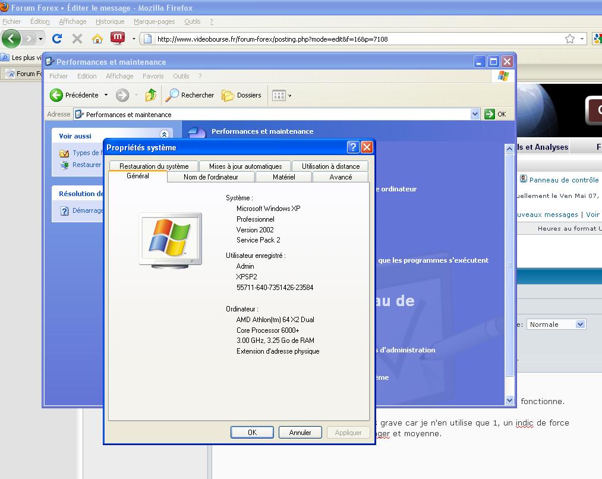Open the views dropdown in Explorer toolbar
The height and width of the screenshot is (479, 602).
coord(281,95)
